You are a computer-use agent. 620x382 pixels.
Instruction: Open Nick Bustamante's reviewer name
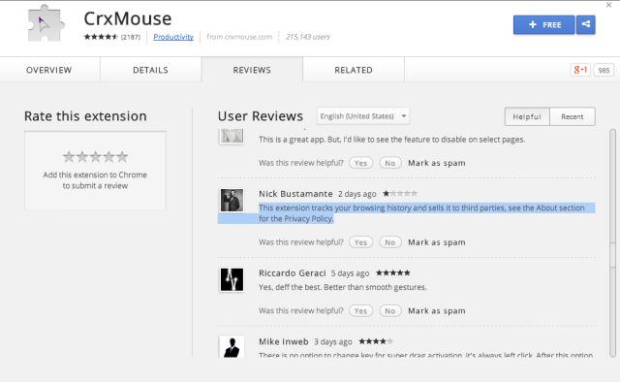point(295,194)
